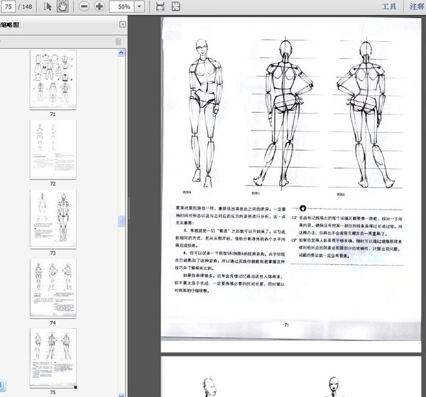426x397 pixels.
Task: Click the 50% zoom level field
Action: coord(122,6)
